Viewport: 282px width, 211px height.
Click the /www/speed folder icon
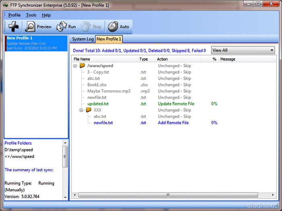[82, 66]
